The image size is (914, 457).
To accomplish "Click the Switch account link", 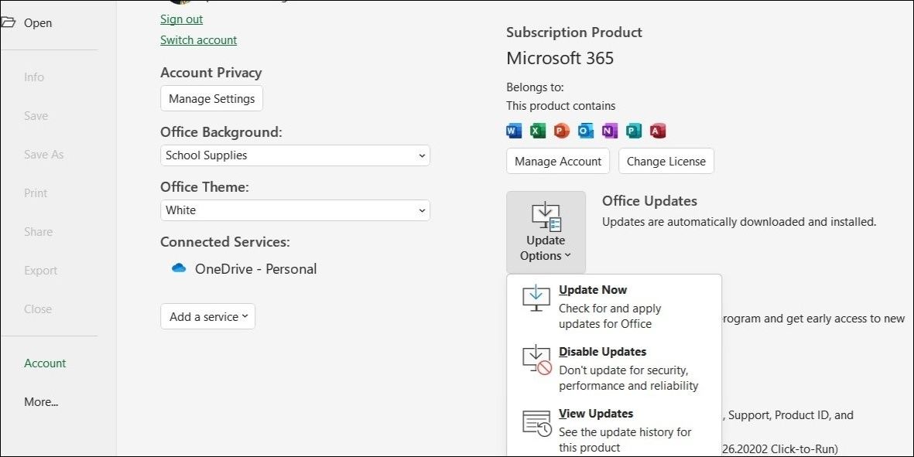I will click(199, 39).
